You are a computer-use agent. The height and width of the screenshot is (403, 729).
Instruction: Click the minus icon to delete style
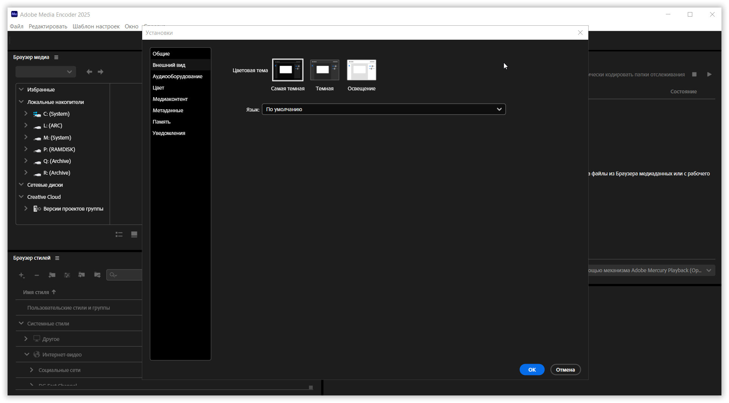[x=37, y=275]
